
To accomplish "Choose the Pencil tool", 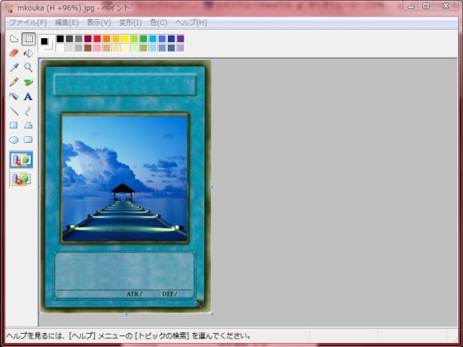I will pyautogui.click(x=14, y=82).
